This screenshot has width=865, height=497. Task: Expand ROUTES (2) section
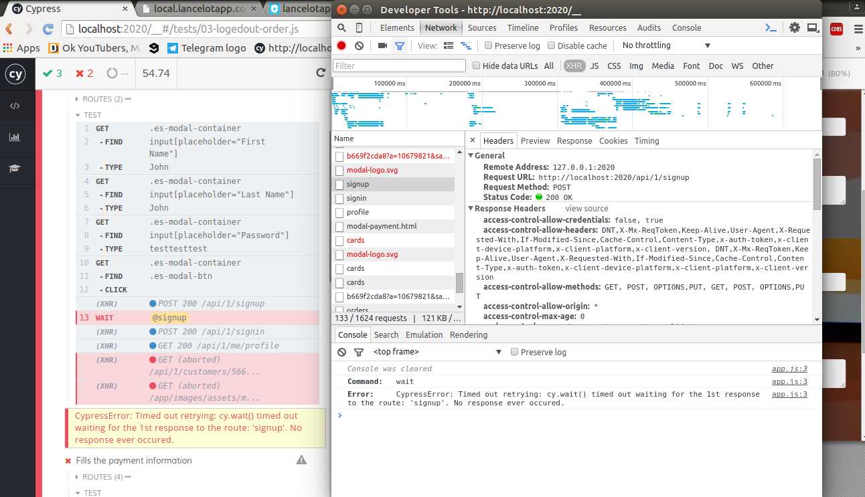point(103,99)
